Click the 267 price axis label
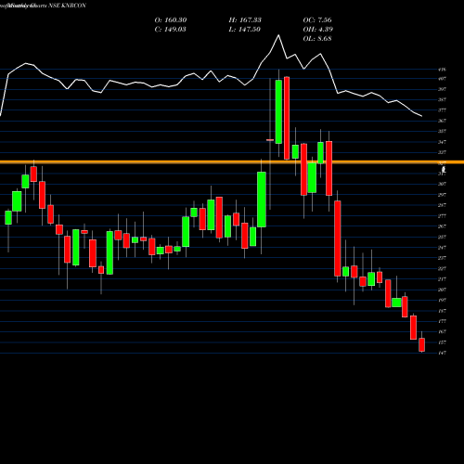464x464 pixels. click(x=442, y=226)
